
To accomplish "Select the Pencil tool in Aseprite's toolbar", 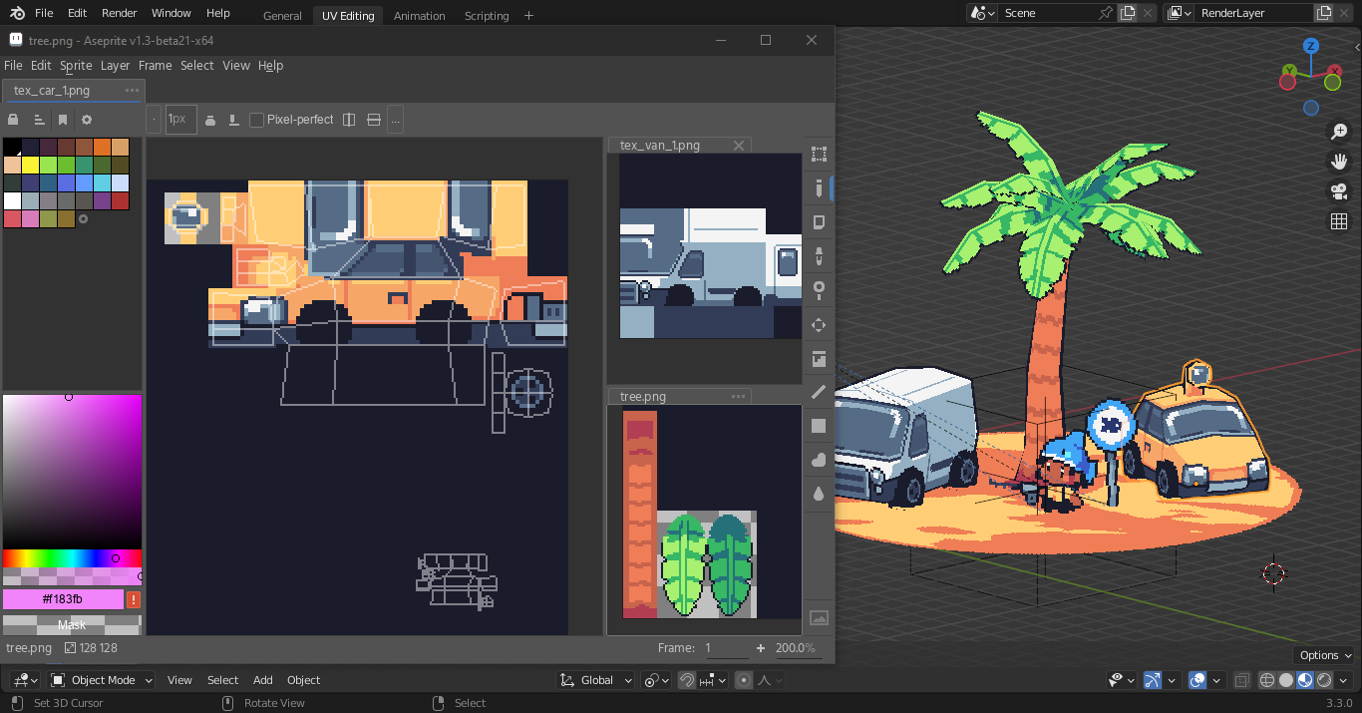I will [x=819, y=187].
